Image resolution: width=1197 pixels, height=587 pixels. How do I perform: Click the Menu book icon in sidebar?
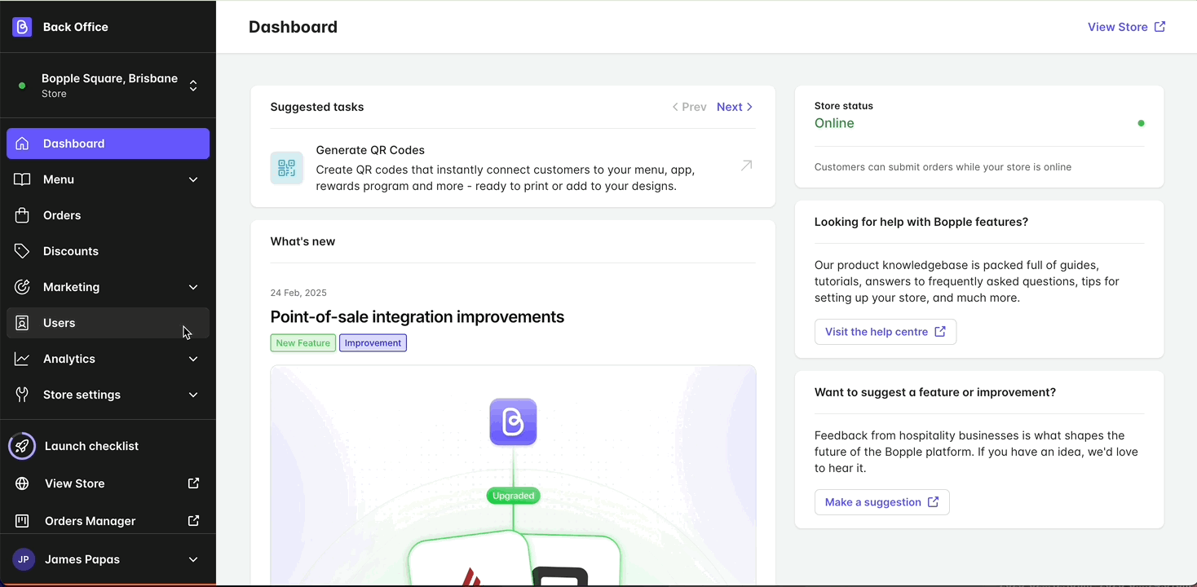23,179
